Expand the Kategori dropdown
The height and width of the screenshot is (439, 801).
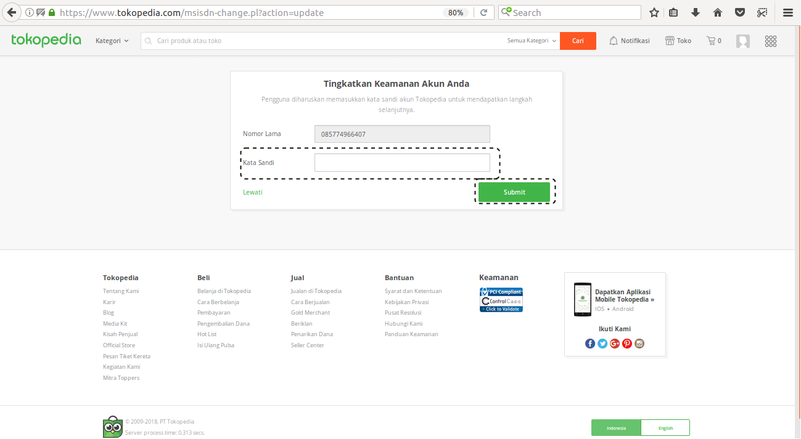tap(112, 41)
